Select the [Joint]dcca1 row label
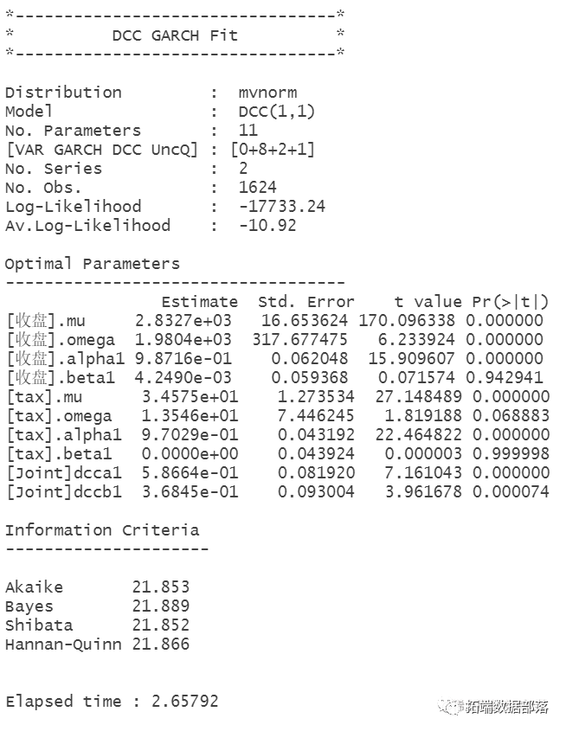This screenshot has height=731, width=566. pos(64,472)
